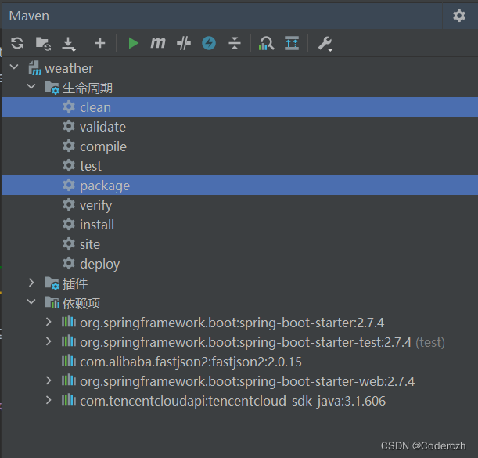Expand spring-boot-starter-web:2.7.4 dependency
Image resolution: width=478 pixels, height=458 pixels.
[x=49, y=380]
